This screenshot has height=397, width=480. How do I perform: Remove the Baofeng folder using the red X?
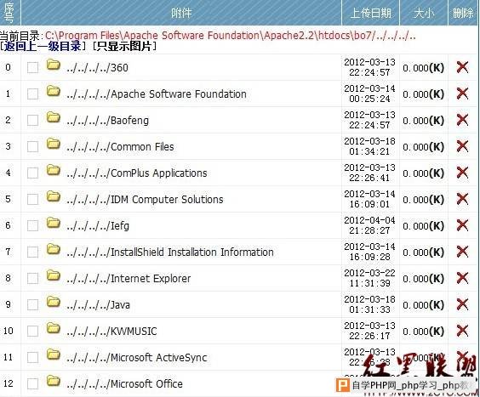[462, 120]
